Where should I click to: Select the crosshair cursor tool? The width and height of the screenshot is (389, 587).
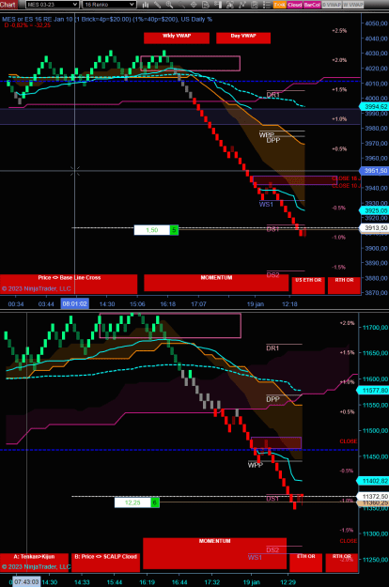point(194,5)
